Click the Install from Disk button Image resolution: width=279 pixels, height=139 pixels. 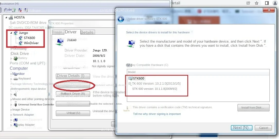click(253, 108)
